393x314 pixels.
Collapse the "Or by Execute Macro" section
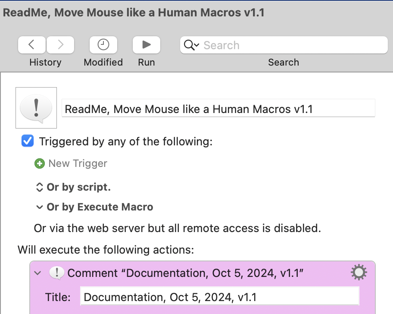tap(39, 207)
